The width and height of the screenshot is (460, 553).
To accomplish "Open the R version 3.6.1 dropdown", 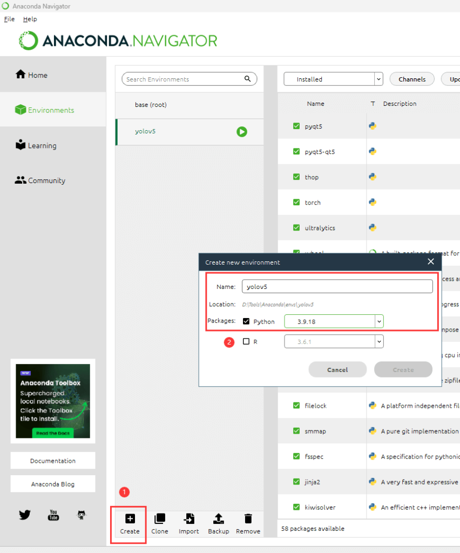I will point(334,341).
